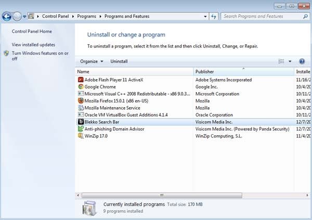This screenshot has height=220, width=312.
Task: Click the Uninstall toolbar button
Action: click(119, 61)
